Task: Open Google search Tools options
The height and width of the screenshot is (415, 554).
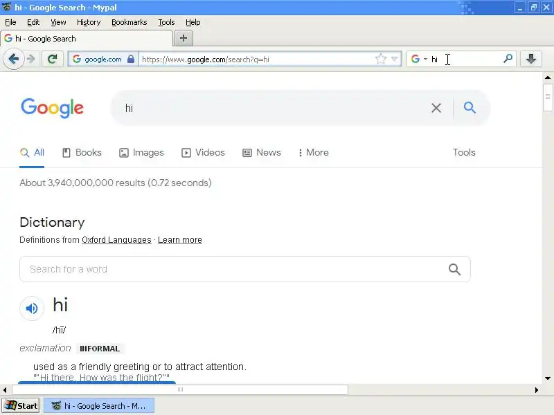Action: pos(464,152)
